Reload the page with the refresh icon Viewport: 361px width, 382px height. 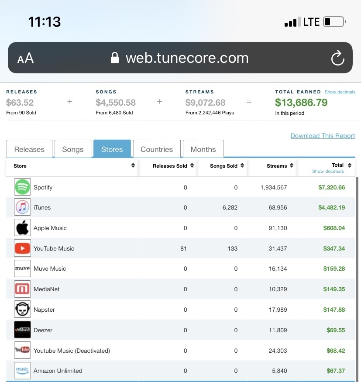click(337, 58)
